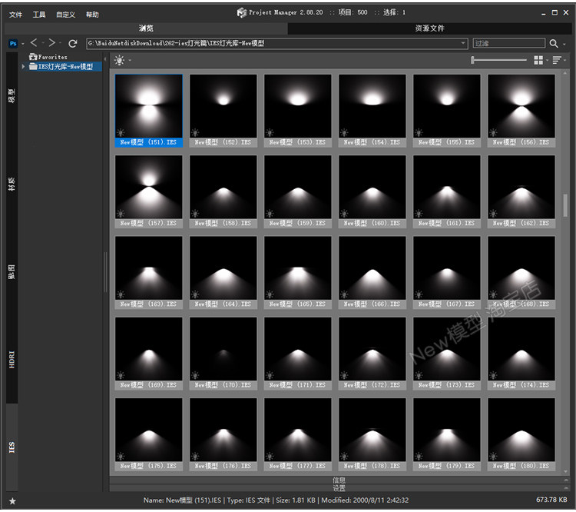Click the favorites star in status bar
The height and width of the screenshot is (512, 576).
tap(12, 500)
